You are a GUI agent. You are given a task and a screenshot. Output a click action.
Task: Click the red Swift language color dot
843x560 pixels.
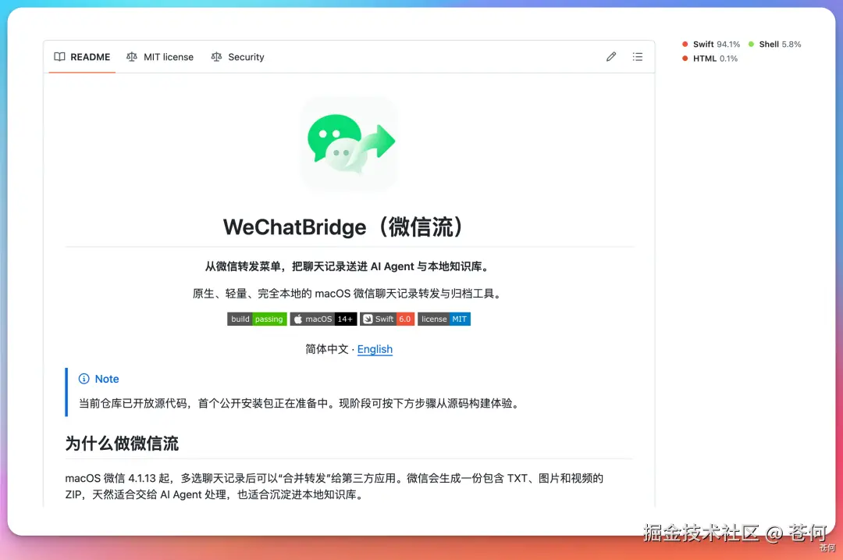685,44
